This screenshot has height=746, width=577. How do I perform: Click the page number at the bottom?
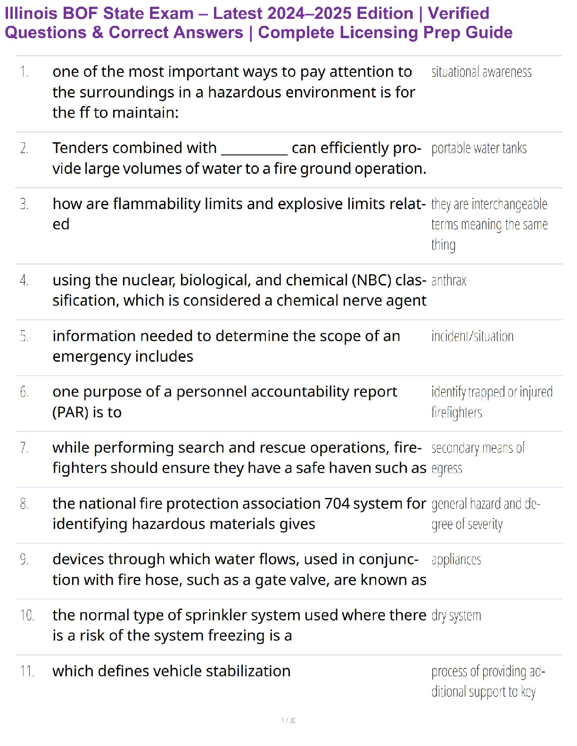coord(288,720)
